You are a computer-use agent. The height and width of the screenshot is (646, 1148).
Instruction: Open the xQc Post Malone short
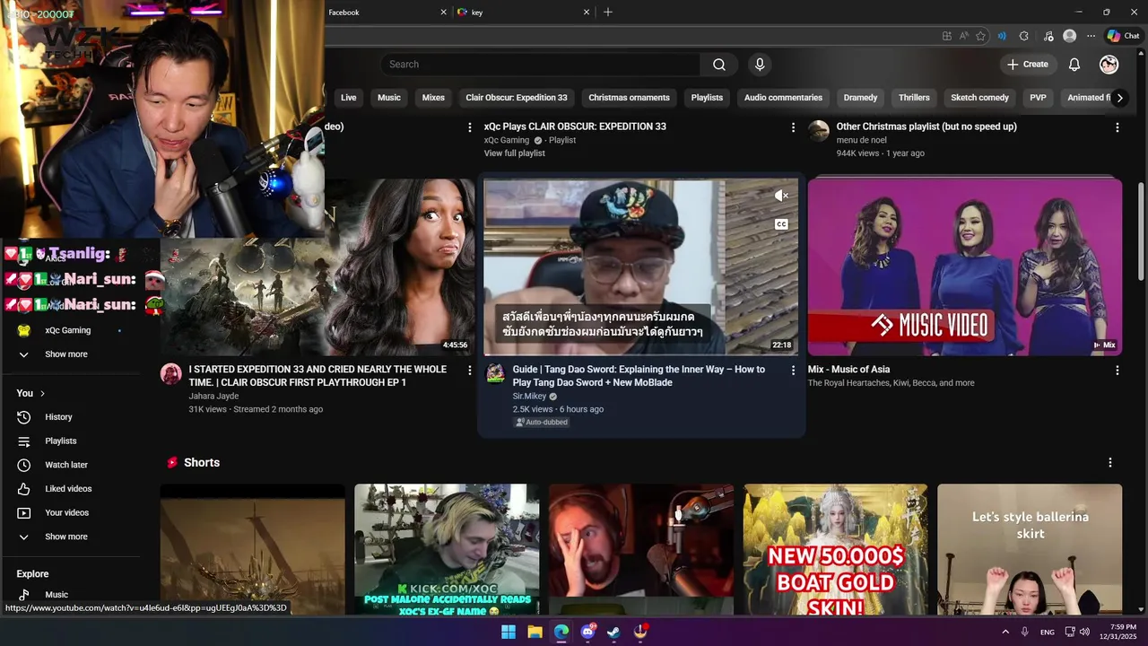[447, 549]
